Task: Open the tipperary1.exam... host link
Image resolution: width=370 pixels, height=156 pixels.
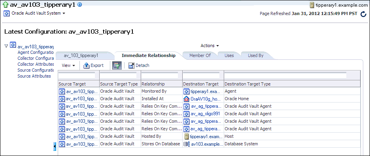Action: pyautogui.click(x=206, y=136)
